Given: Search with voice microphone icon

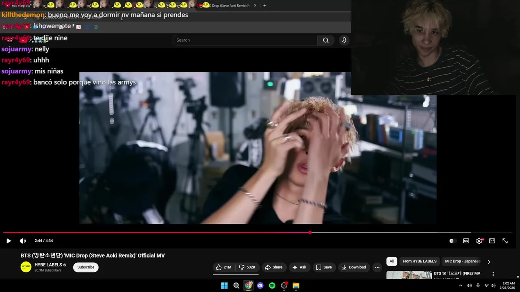Looking at the screenshot, I should click(344, 40).
